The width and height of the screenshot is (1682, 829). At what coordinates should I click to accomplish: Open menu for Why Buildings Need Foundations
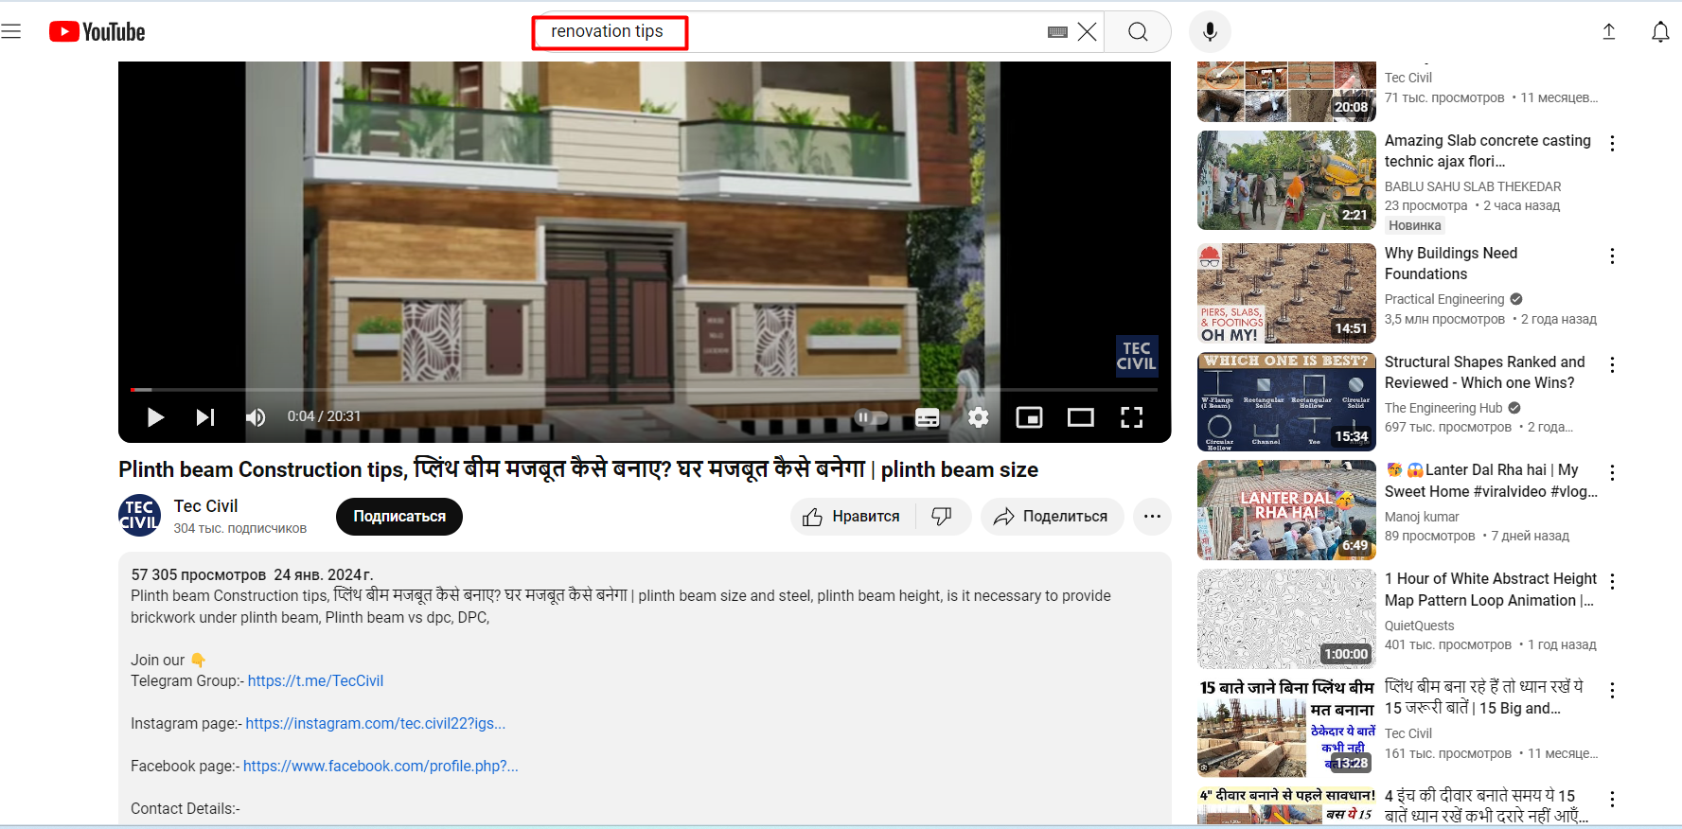(x=1612, y=256)
